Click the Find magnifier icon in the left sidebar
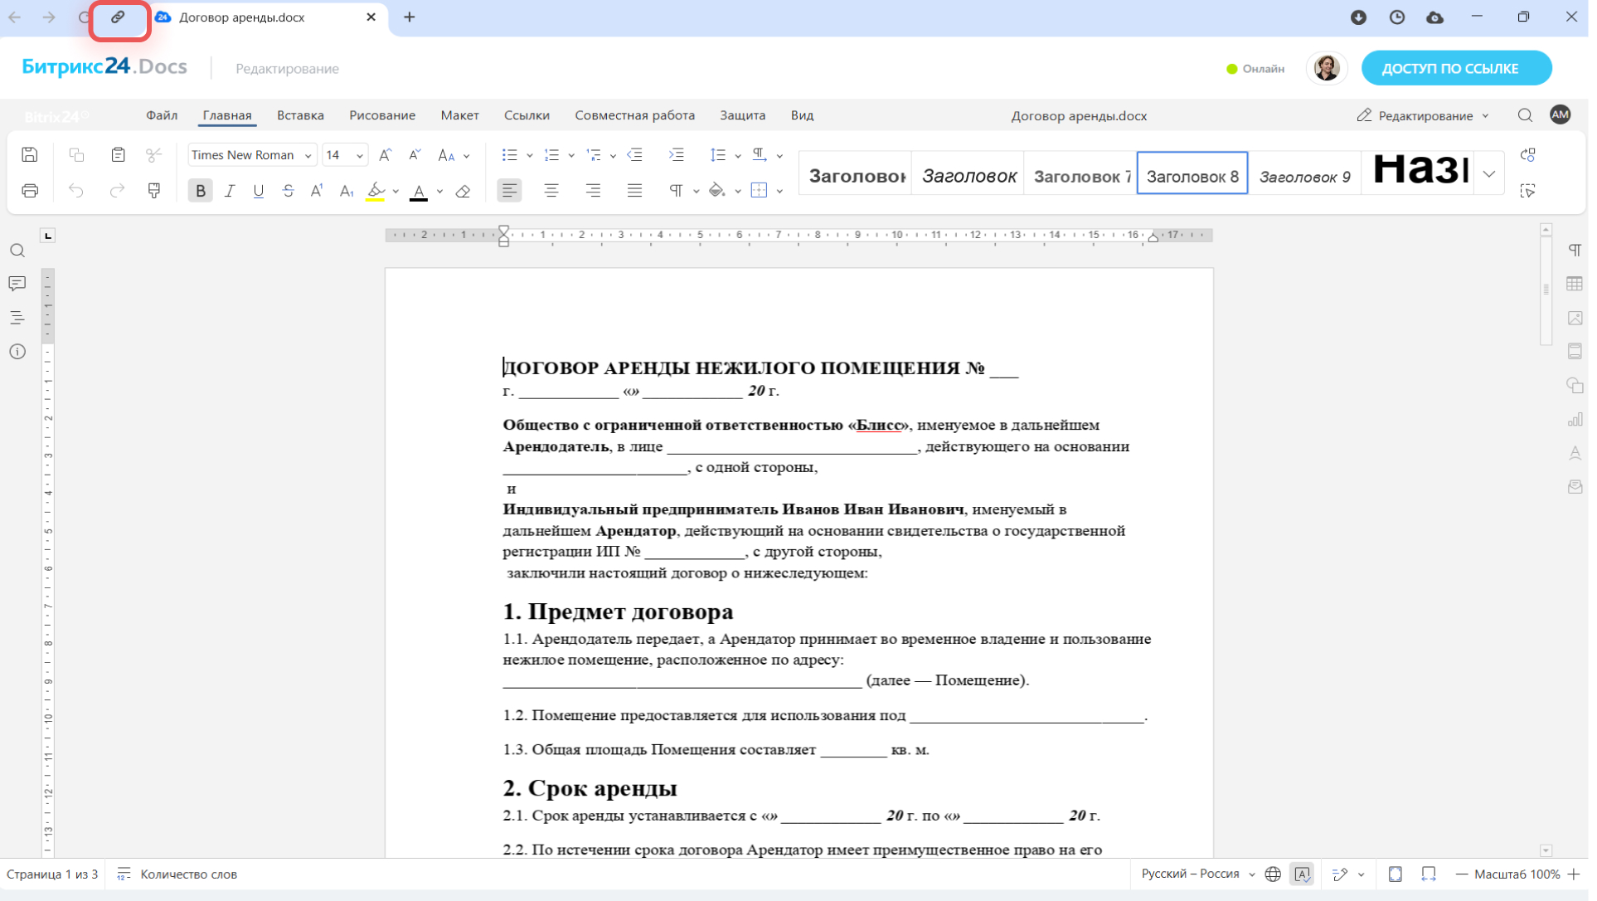The height and width of the screenshot is (901, 1597). pyautogui.click(x=17, y=251)
